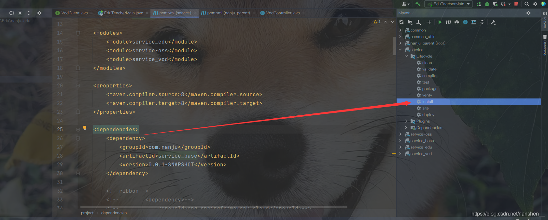Hide the Maven tool window

(x=537, y=13)
